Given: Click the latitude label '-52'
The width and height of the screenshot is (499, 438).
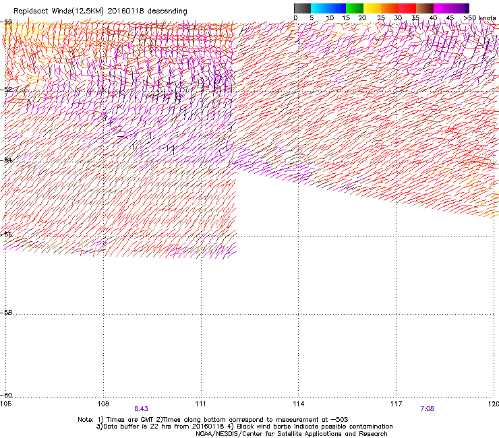Looking at the screenshot, I should point(6,90).
